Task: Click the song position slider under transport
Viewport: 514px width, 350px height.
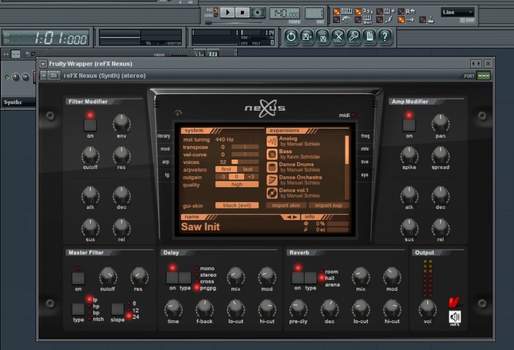Action: [234, 23]
